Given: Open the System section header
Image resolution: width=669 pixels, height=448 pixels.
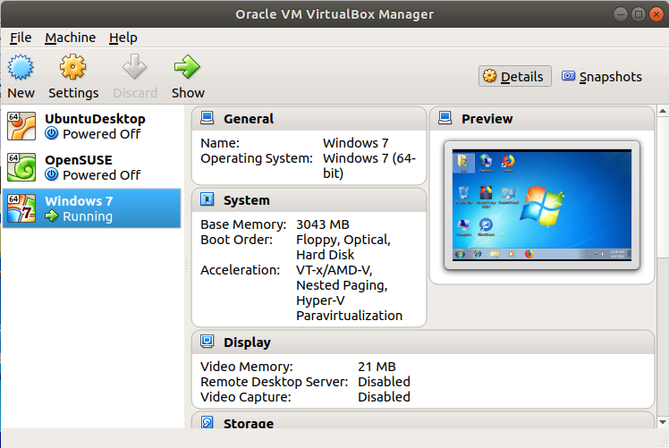Looking at the screenshot, I should pos(309,200).
